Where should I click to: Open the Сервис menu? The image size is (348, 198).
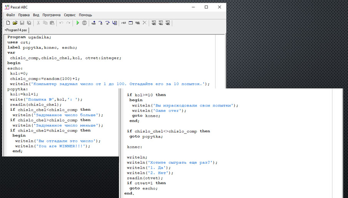(x=70, y=15)
